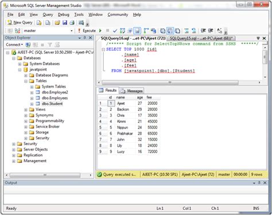Open the Object Explorer window position dropdown arrow
Screen dimensions: 272x215
point(80,38)
